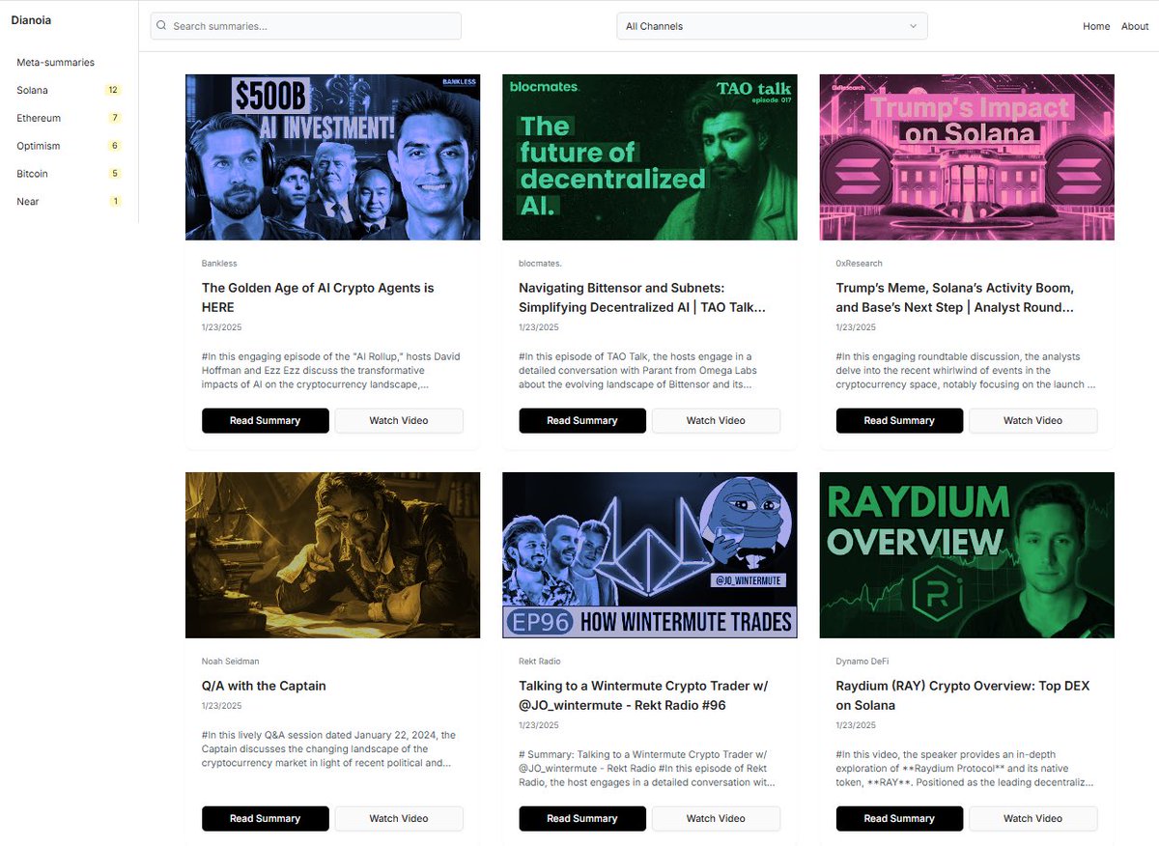Click the 0xResearch channel name
The image size is (1159, 846).
click(x=860, y=264)
